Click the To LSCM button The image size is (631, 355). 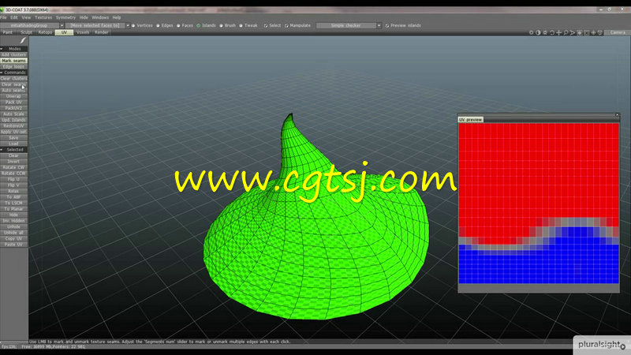click(x=13, y=203)
